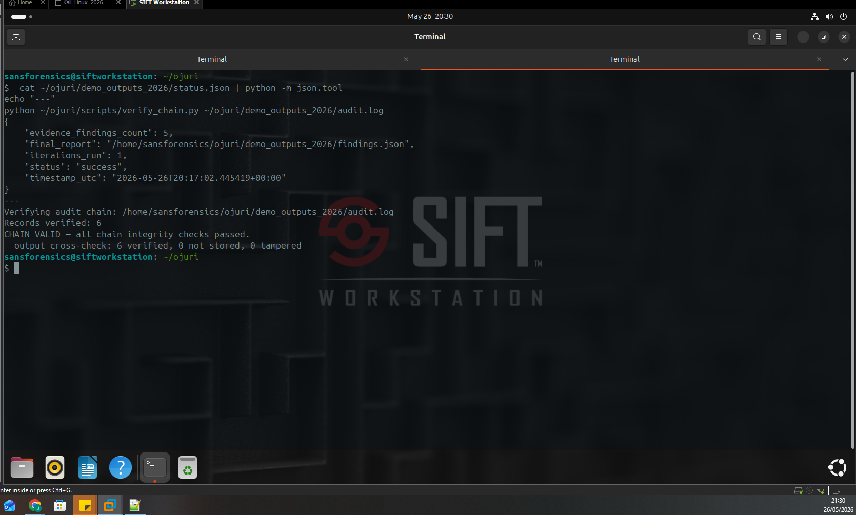
Task: Click the "CHAIN VALID" output line
Action: tap(127, 234)
